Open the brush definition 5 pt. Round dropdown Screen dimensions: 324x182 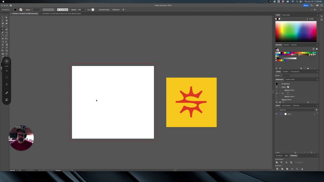(69, 10)
